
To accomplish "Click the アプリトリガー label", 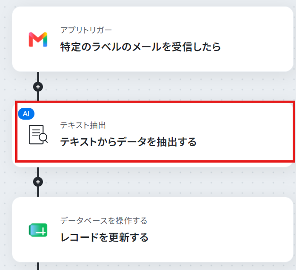I will coord(86,30).
